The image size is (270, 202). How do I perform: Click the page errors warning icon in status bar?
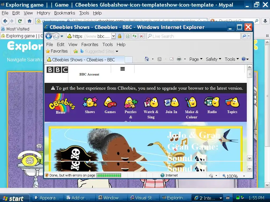[x=46, y=175]
